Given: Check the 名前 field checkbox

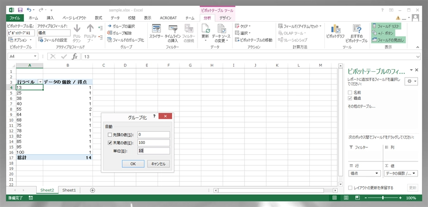Looking at the screenshot, I should [x=350, y=93].
